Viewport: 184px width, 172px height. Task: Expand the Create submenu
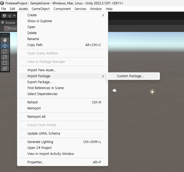(63, 15)
